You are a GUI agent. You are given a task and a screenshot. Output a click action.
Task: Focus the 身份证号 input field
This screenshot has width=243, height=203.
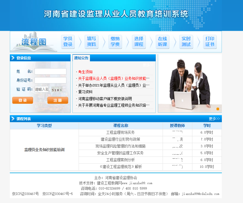50,80
